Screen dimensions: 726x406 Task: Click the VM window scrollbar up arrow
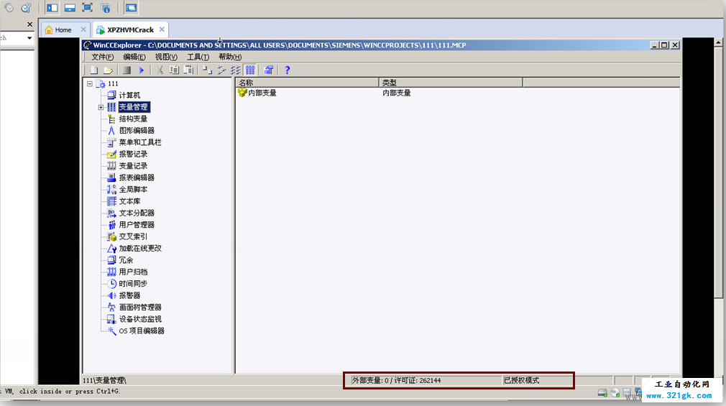click(718, 42)
